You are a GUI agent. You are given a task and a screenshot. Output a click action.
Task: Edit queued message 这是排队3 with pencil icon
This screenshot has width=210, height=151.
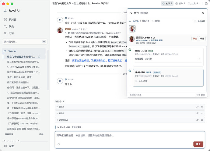pyautogui.click(x=198, y=120)
